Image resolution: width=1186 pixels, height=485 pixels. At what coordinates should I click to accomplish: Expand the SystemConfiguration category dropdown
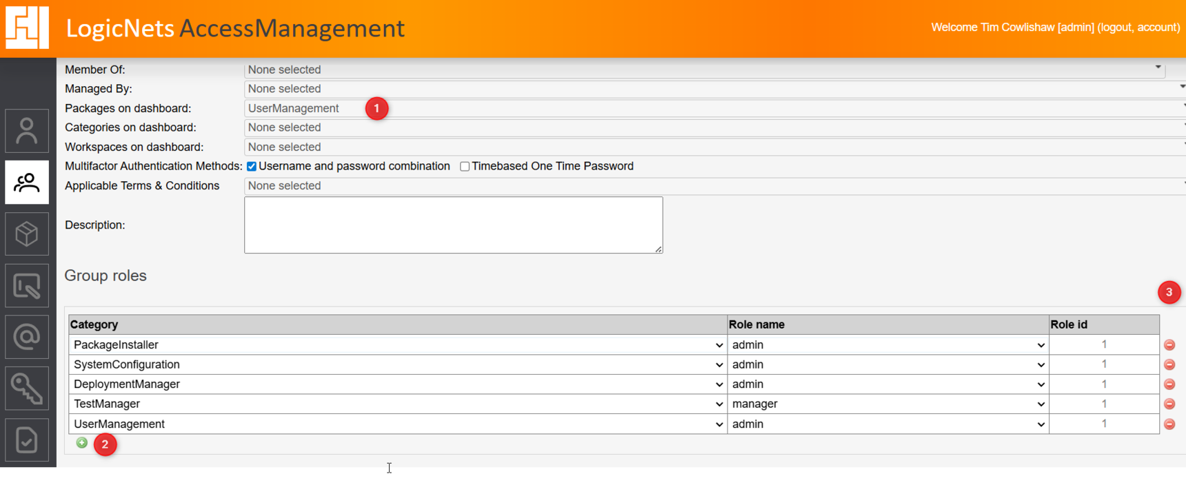point(398,365)
